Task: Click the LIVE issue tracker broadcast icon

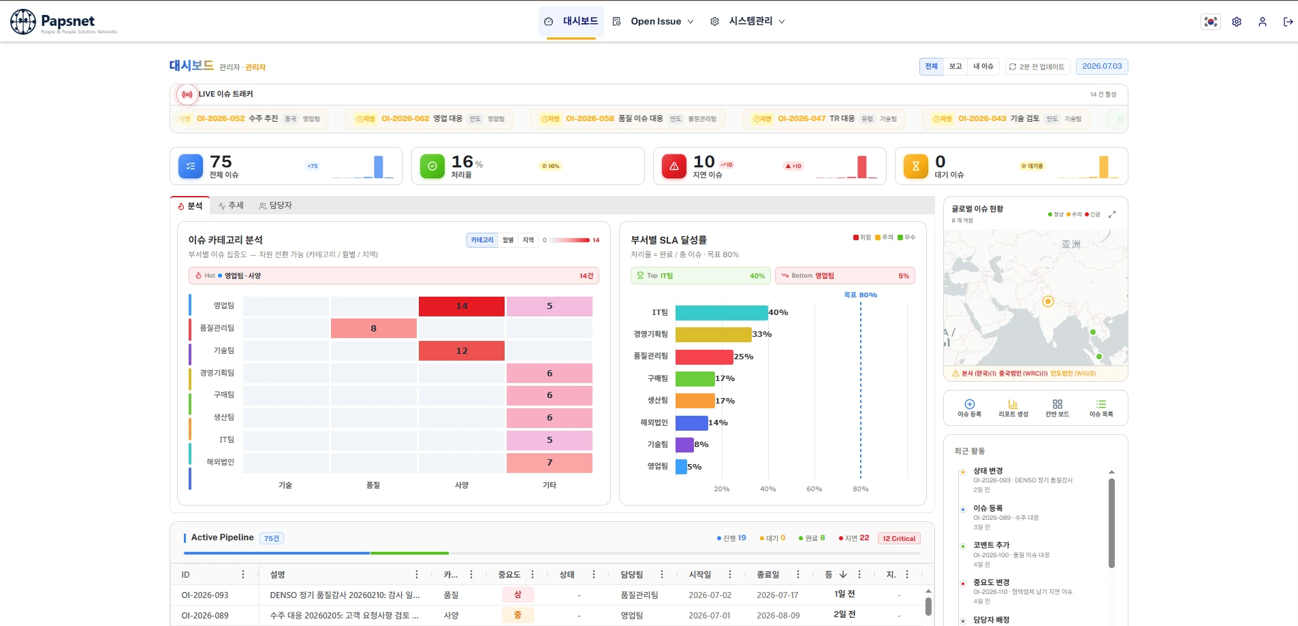Action: click(x=187, y=95)
